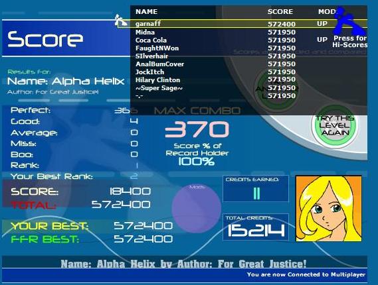
Task: Select the Coca Cola leaderboard row
Action: click(231, 40)
